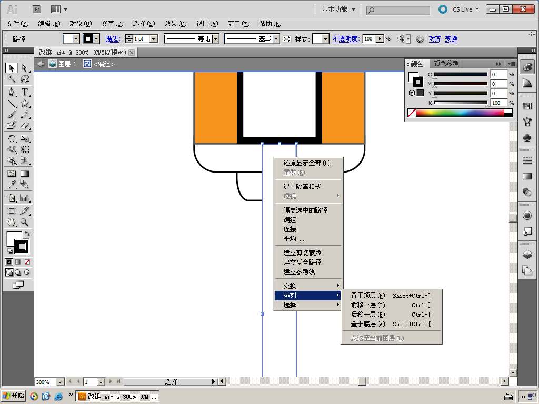Viewport: 539px width, 404px height.
Task: Swap fill and stroke colors
Action: [27, 234]
